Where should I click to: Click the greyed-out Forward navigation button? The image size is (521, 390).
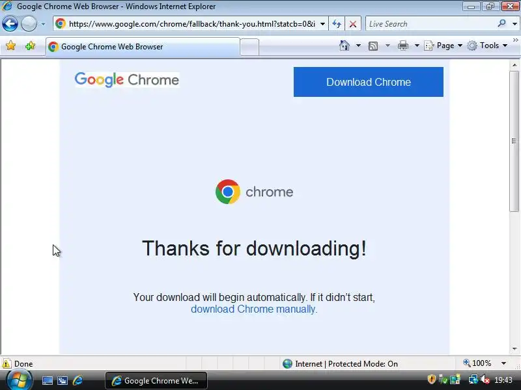click(x=29, y=24)
